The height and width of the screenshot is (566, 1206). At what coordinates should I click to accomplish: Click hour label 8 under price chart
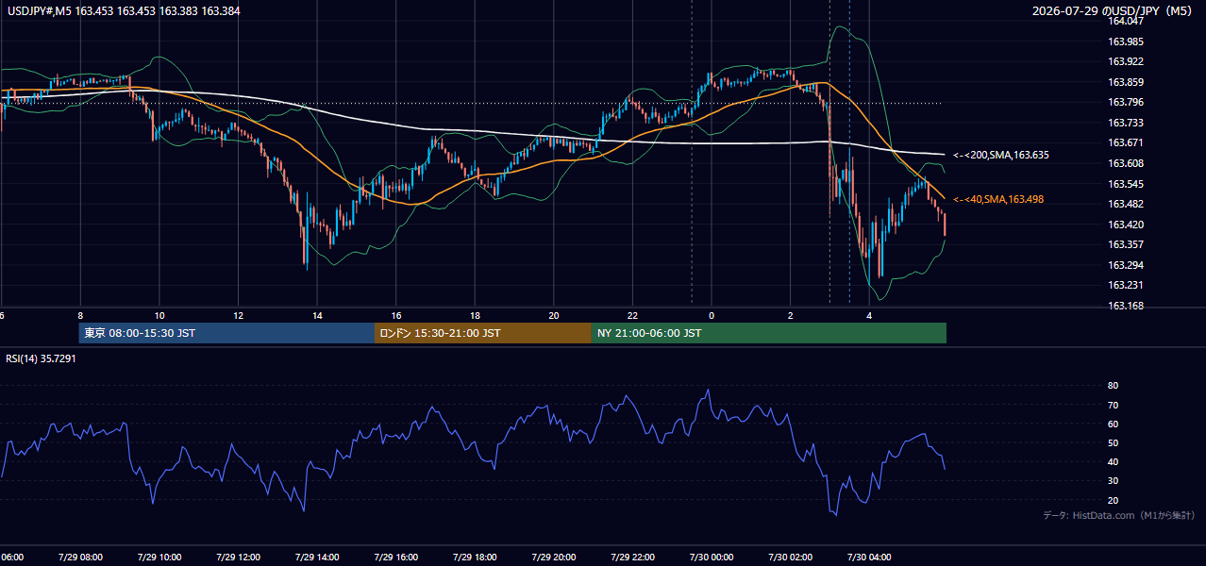point(80,316)
